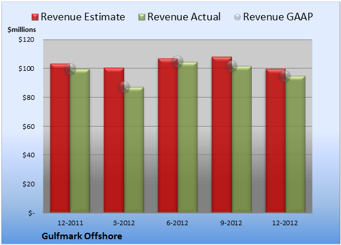This screenshot has width=341, height=245.
Task: Click the gray Revenue GAAP legend marker
Action: point(237,17)
